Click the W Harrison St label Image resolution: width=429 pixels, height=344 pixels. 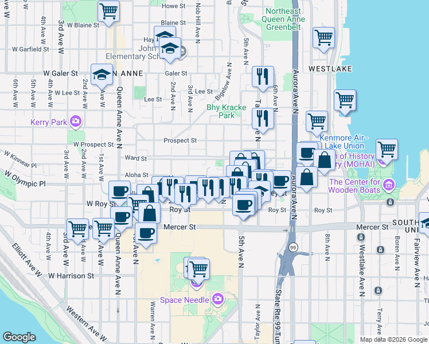(x=71, y=276)
